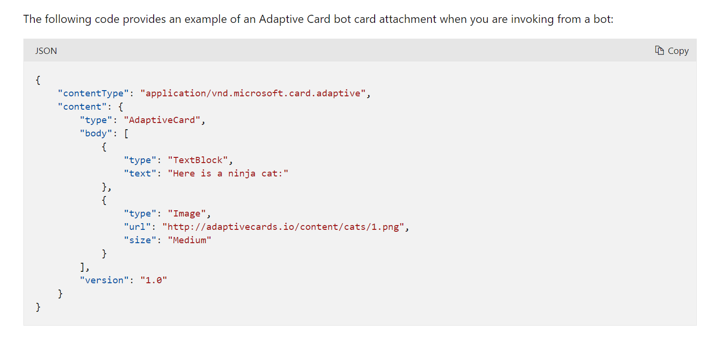Click the "version": "1.0" line
This screenshot has height=340, width=724.
pos(123,280)
